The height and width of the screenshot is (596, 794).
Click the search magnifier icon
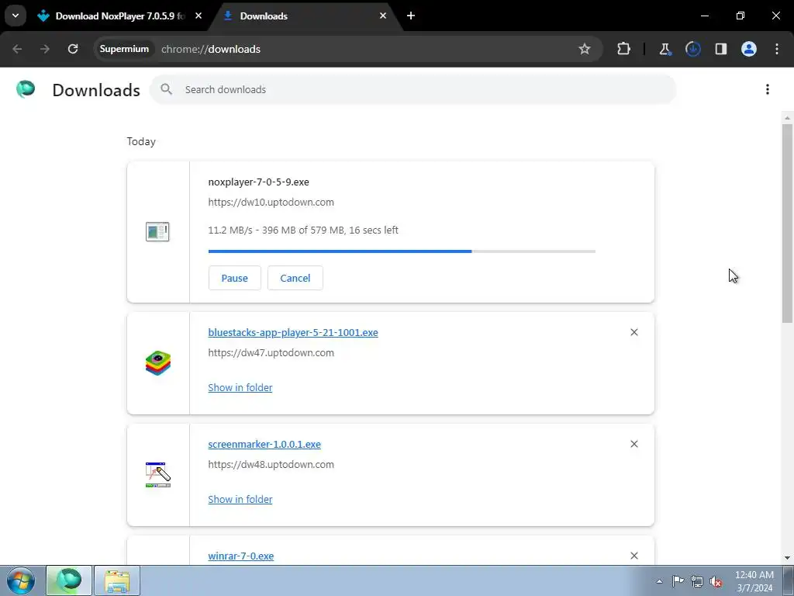pos(166,90)
